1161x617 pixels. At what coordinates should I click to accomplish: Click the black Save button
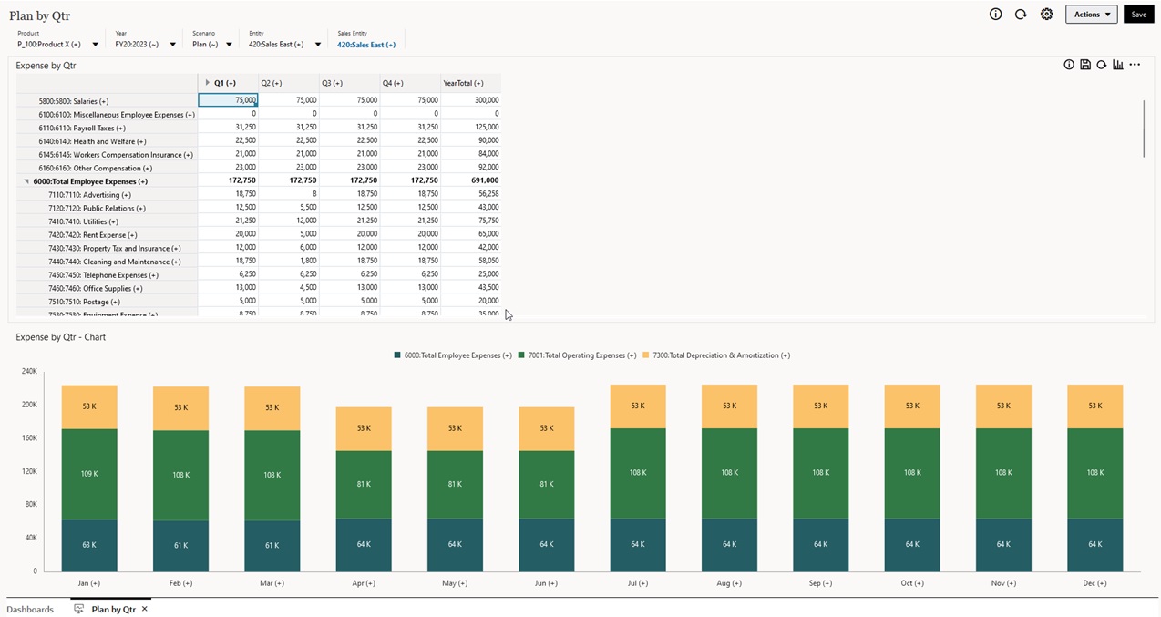(x=1139, y=15)
